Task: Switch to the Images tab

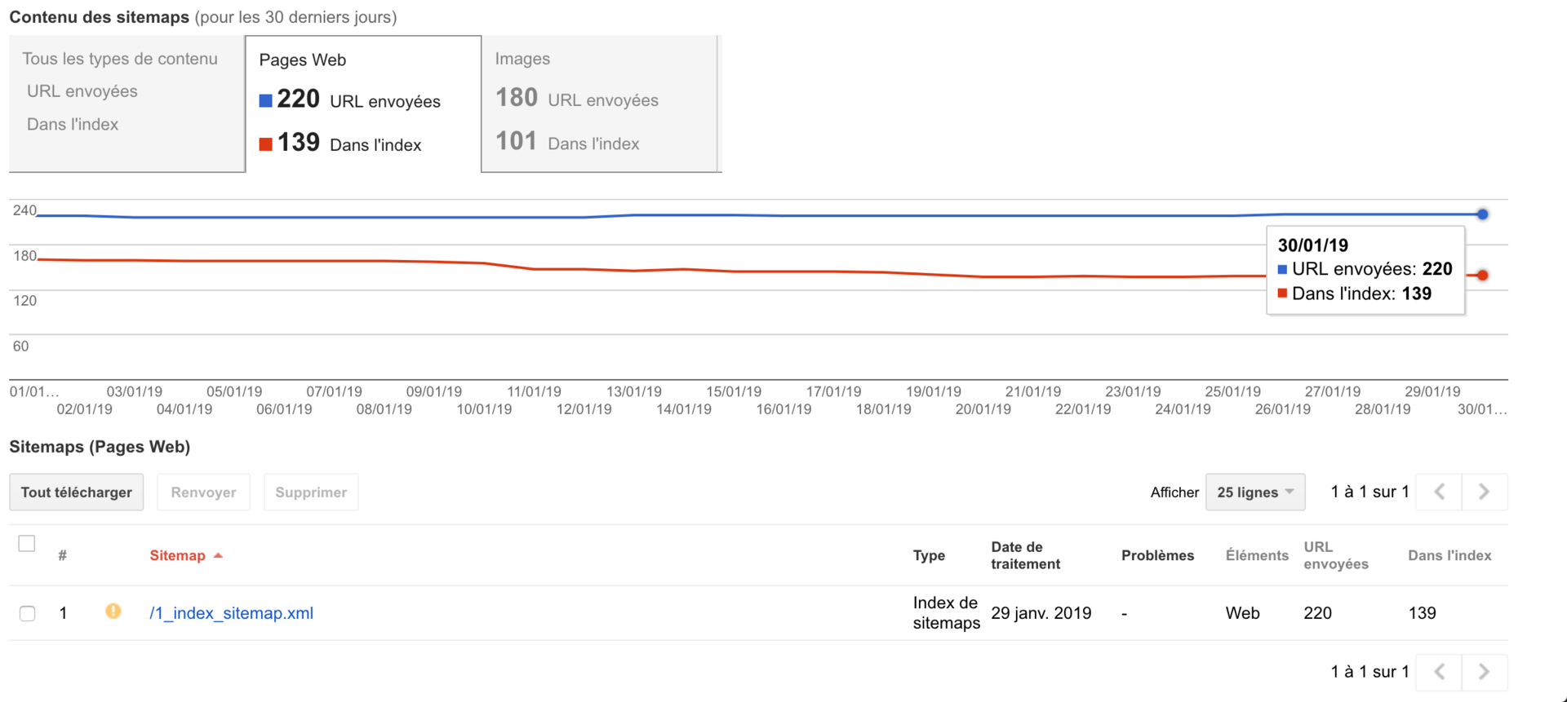Action: (599, 104)
